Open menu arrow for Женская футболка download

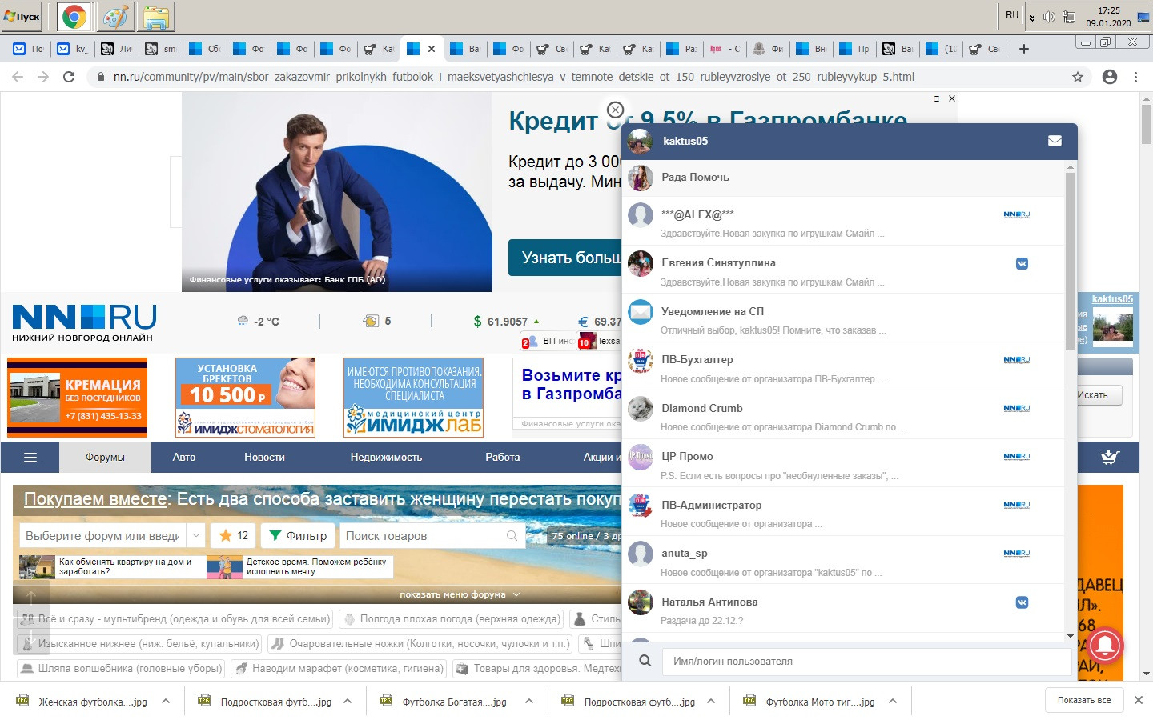(166, 701)
